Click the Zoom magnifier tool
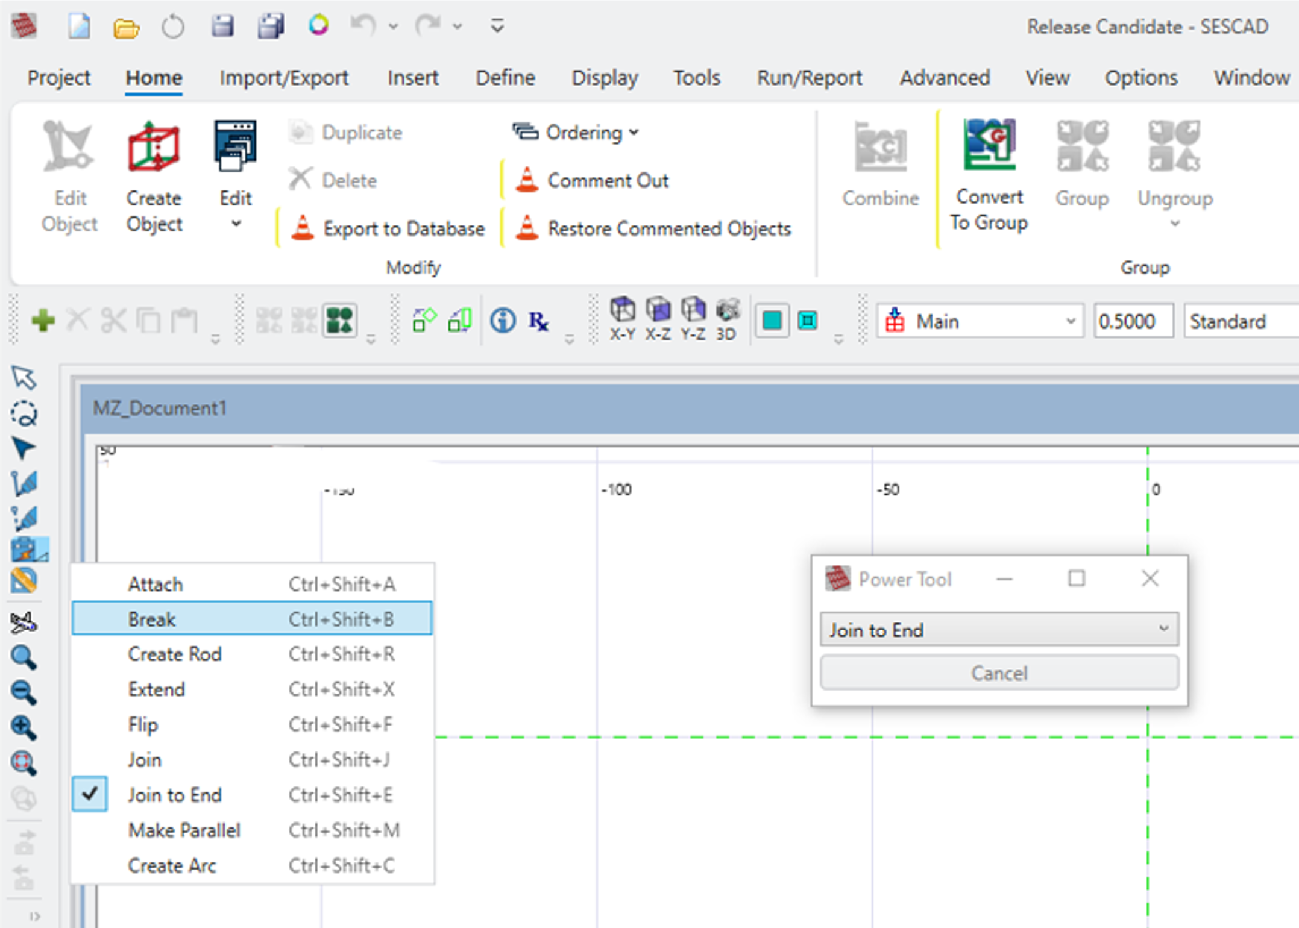Viewport: 1299px width, 928px height. pos(24,657)
